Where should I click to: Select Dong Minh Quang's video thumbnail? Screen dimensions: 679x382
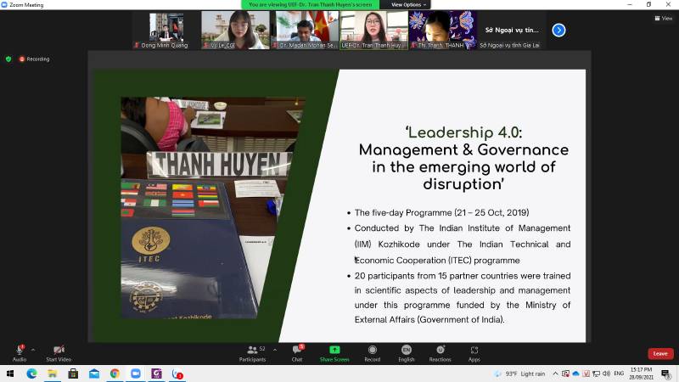tap(166, 30)
